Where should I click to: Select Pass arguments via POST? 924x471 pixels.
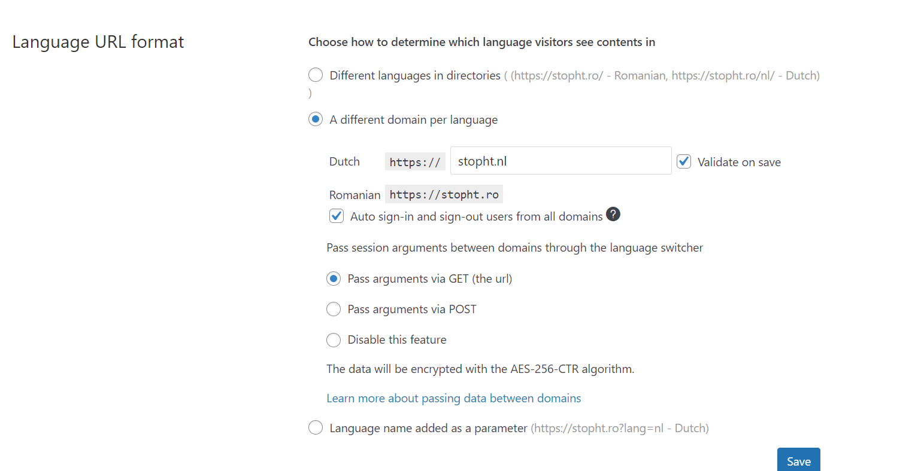(x=334, y=309)
